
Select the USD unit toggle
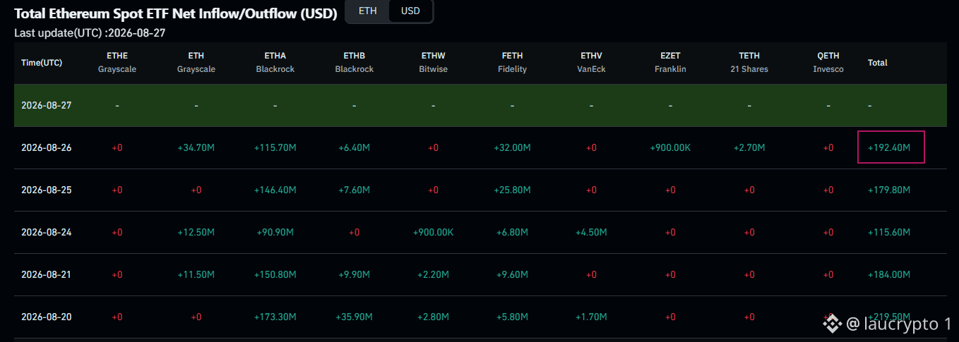(410, 11)
